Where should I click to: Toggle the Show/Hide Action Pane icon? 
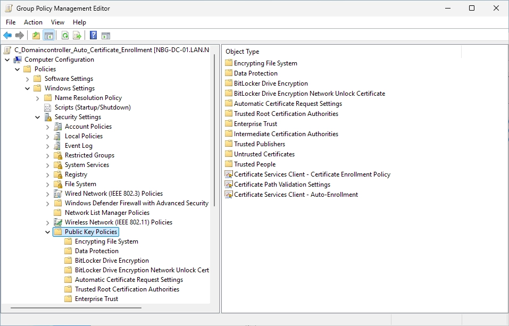coord(106,36)
